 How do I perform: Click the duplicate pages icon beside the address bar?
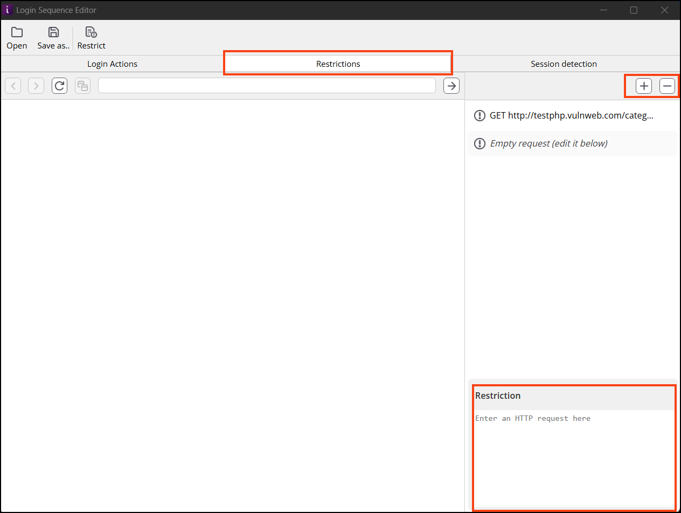(82, 85)
